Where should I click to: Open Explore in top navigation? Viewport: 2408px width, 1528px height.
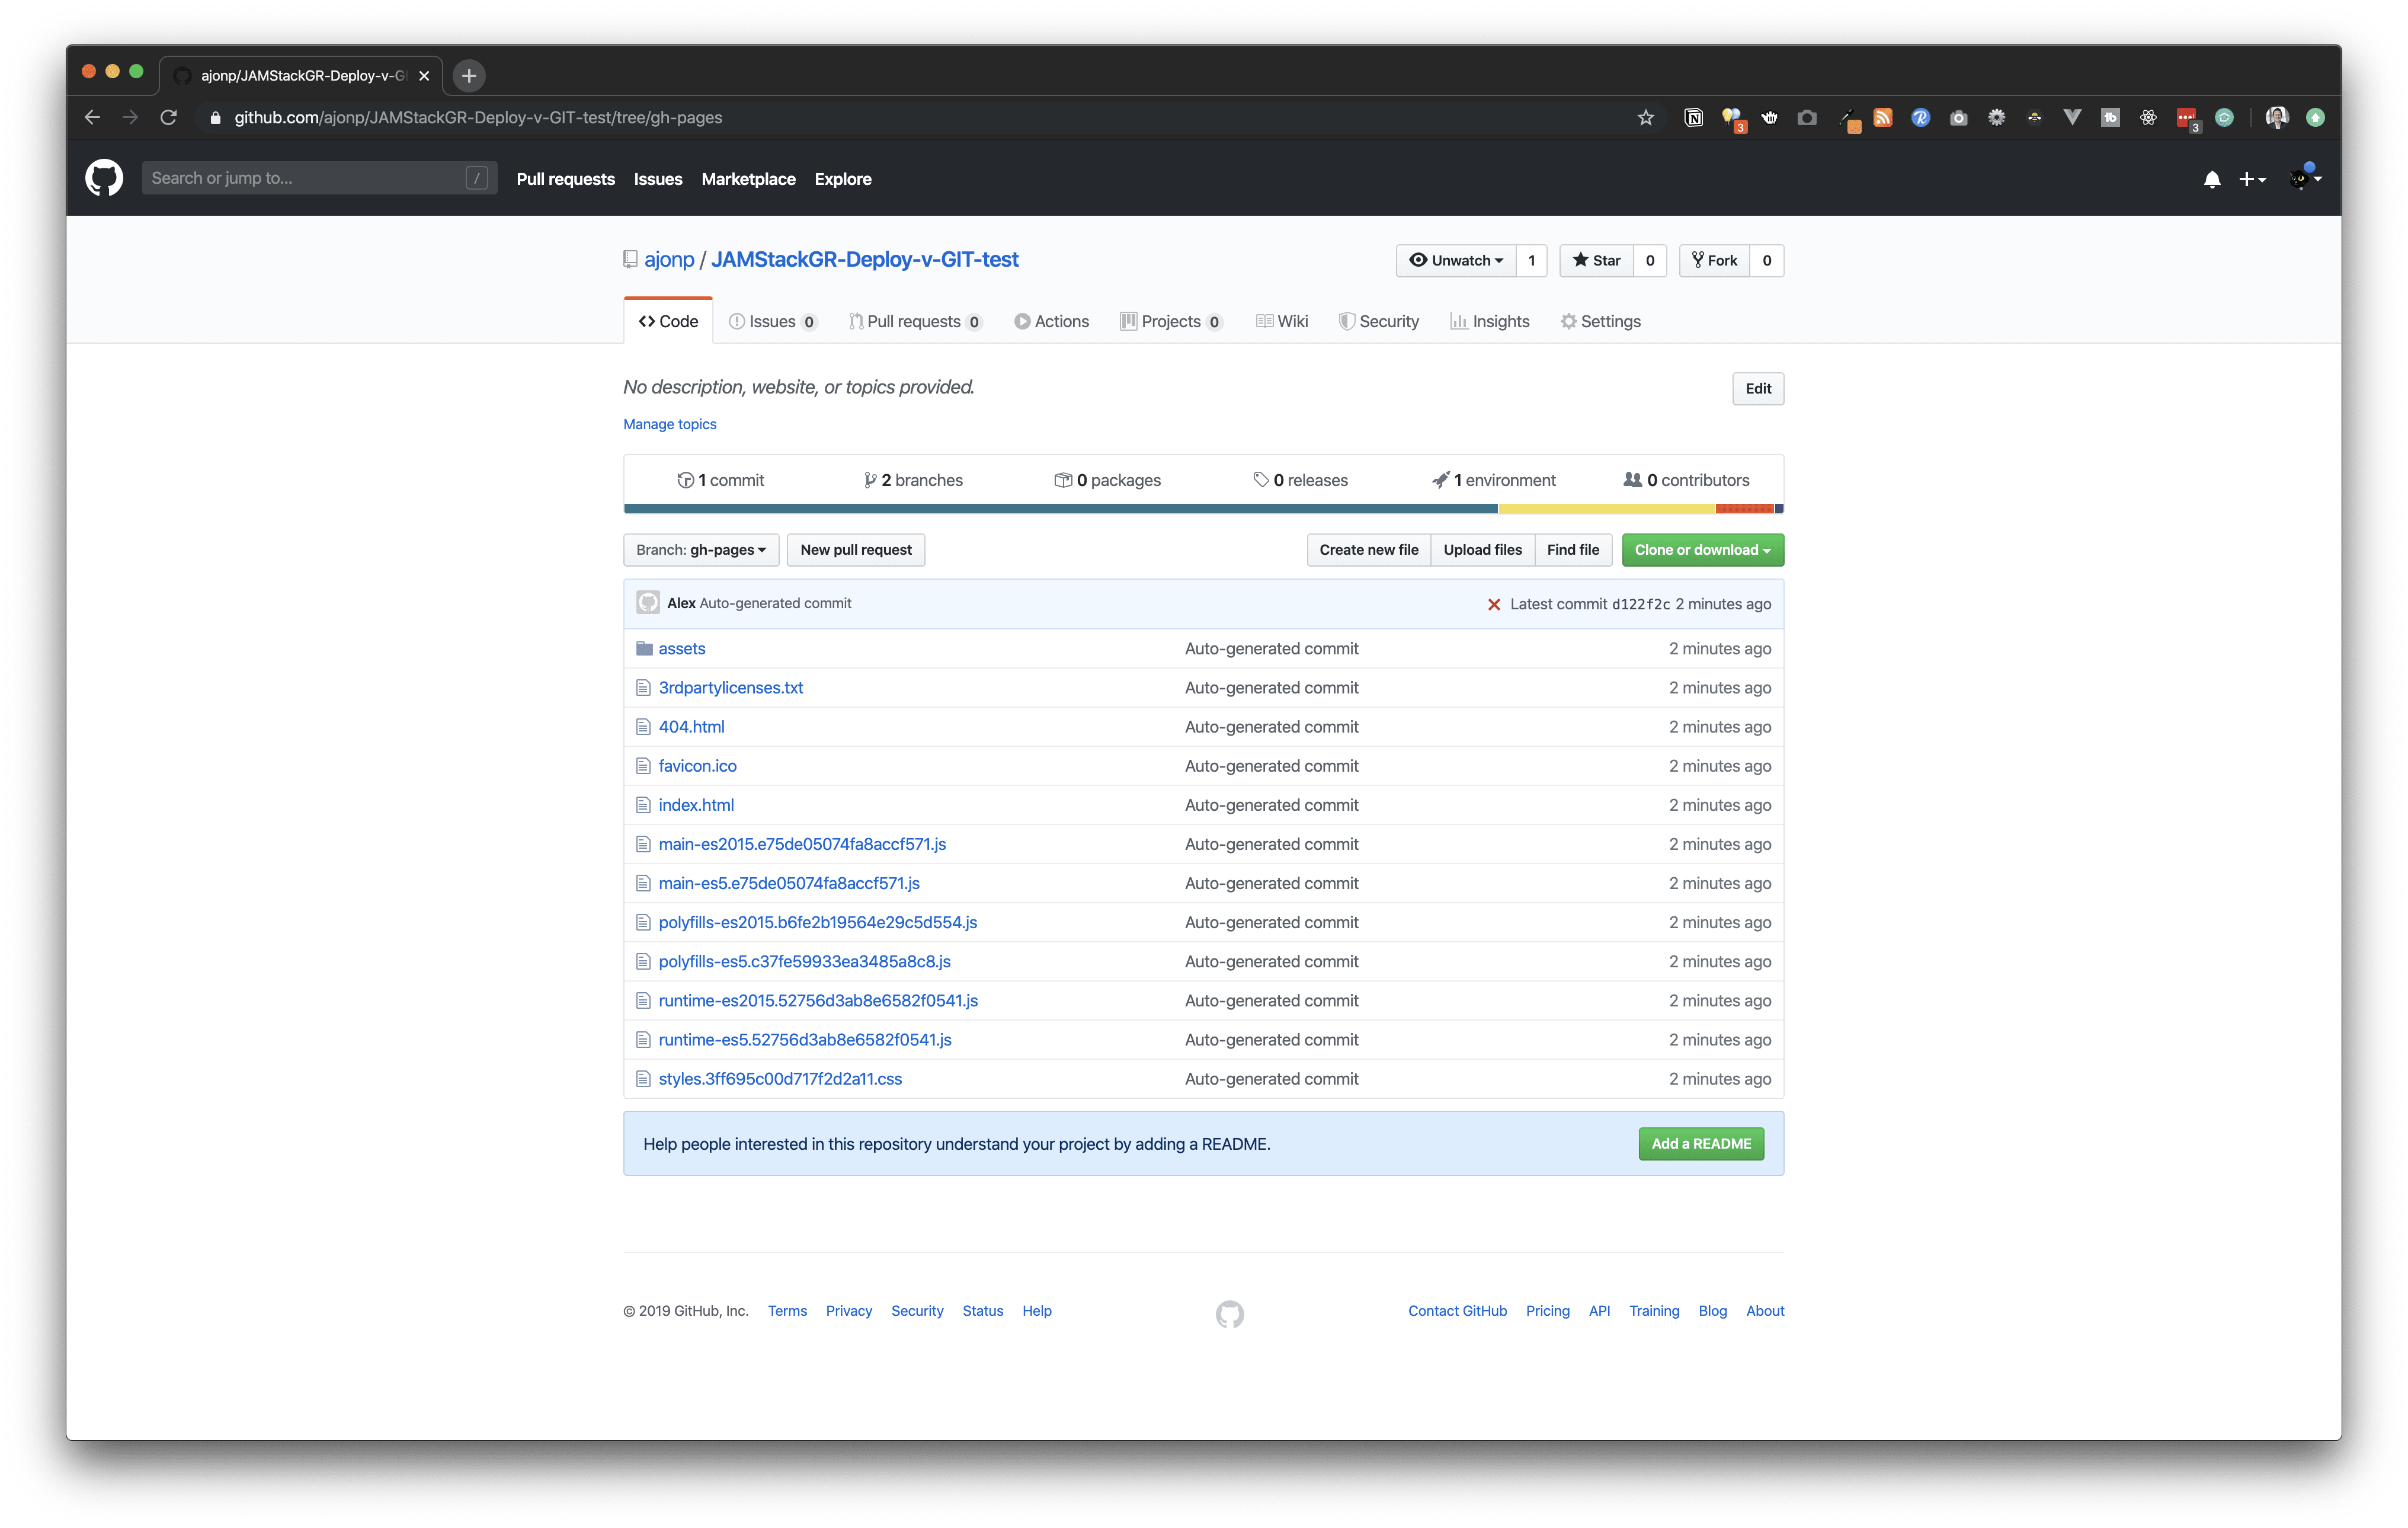[843, 179]
